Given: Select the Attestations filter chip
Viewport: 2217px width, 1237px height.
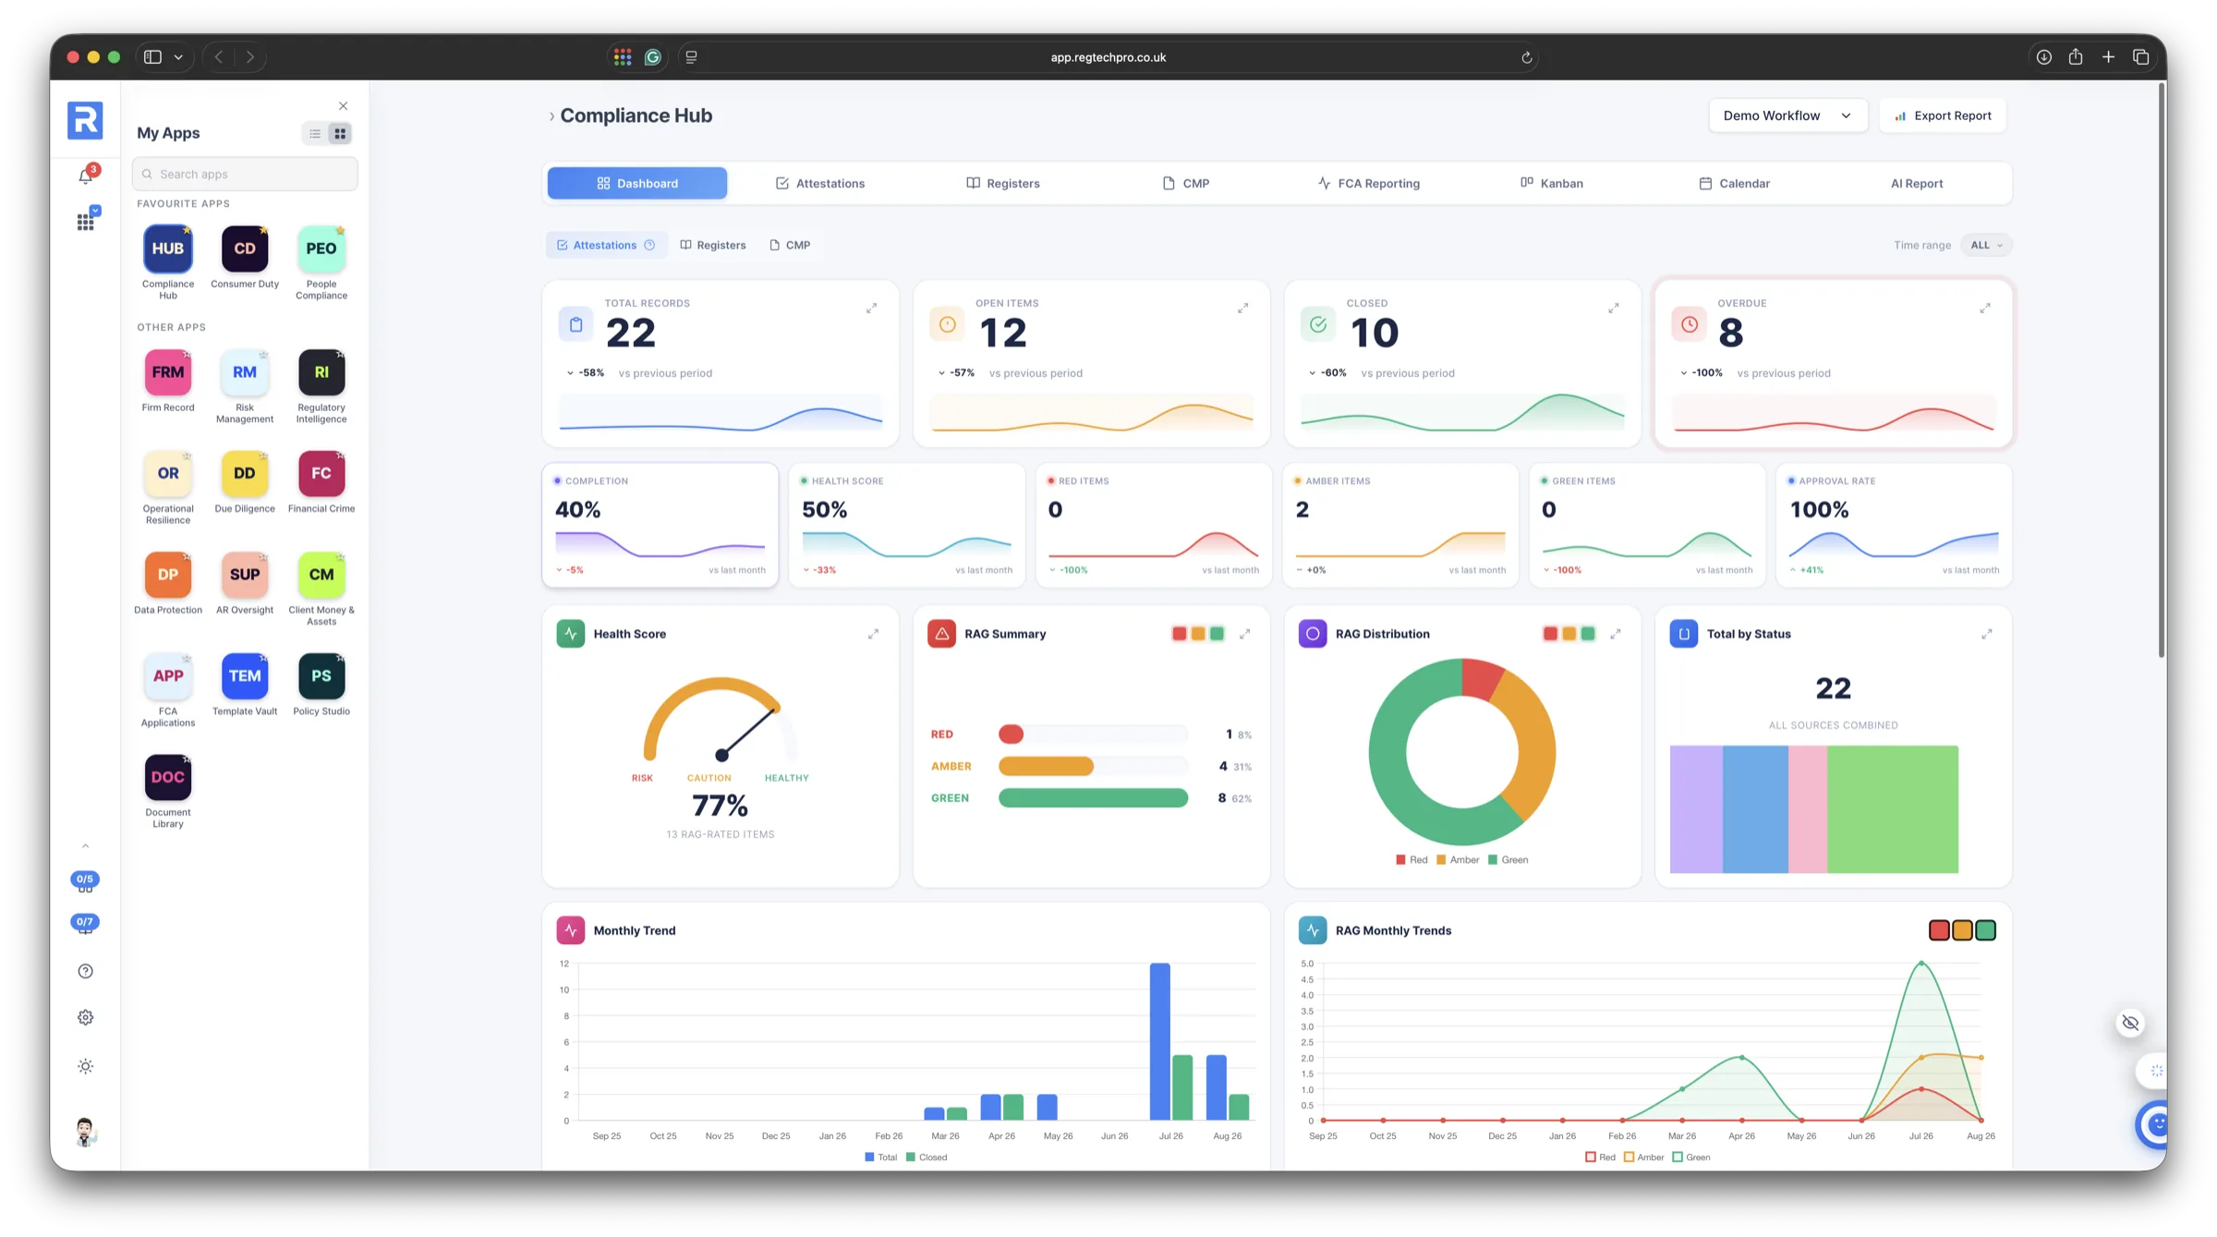Looking at the screenshot, I should (605, 245).
